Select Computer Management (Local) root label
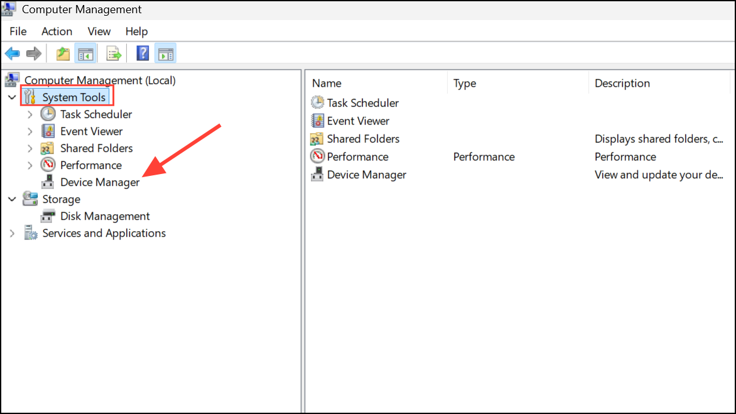The image size is (736, 414). click(100, 80)
